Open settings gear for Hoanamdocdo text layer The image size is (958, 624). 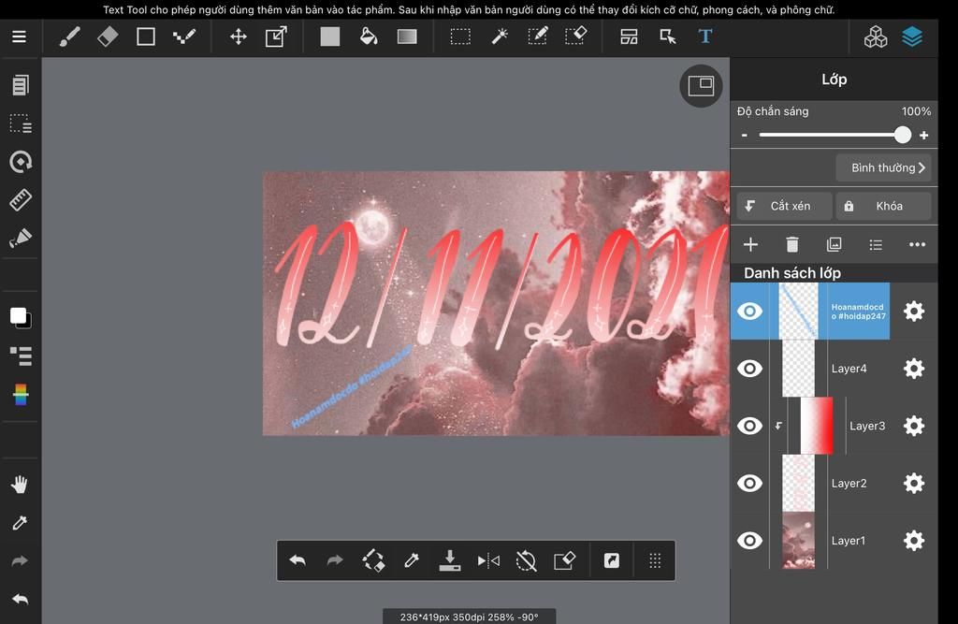pos(913,312)
